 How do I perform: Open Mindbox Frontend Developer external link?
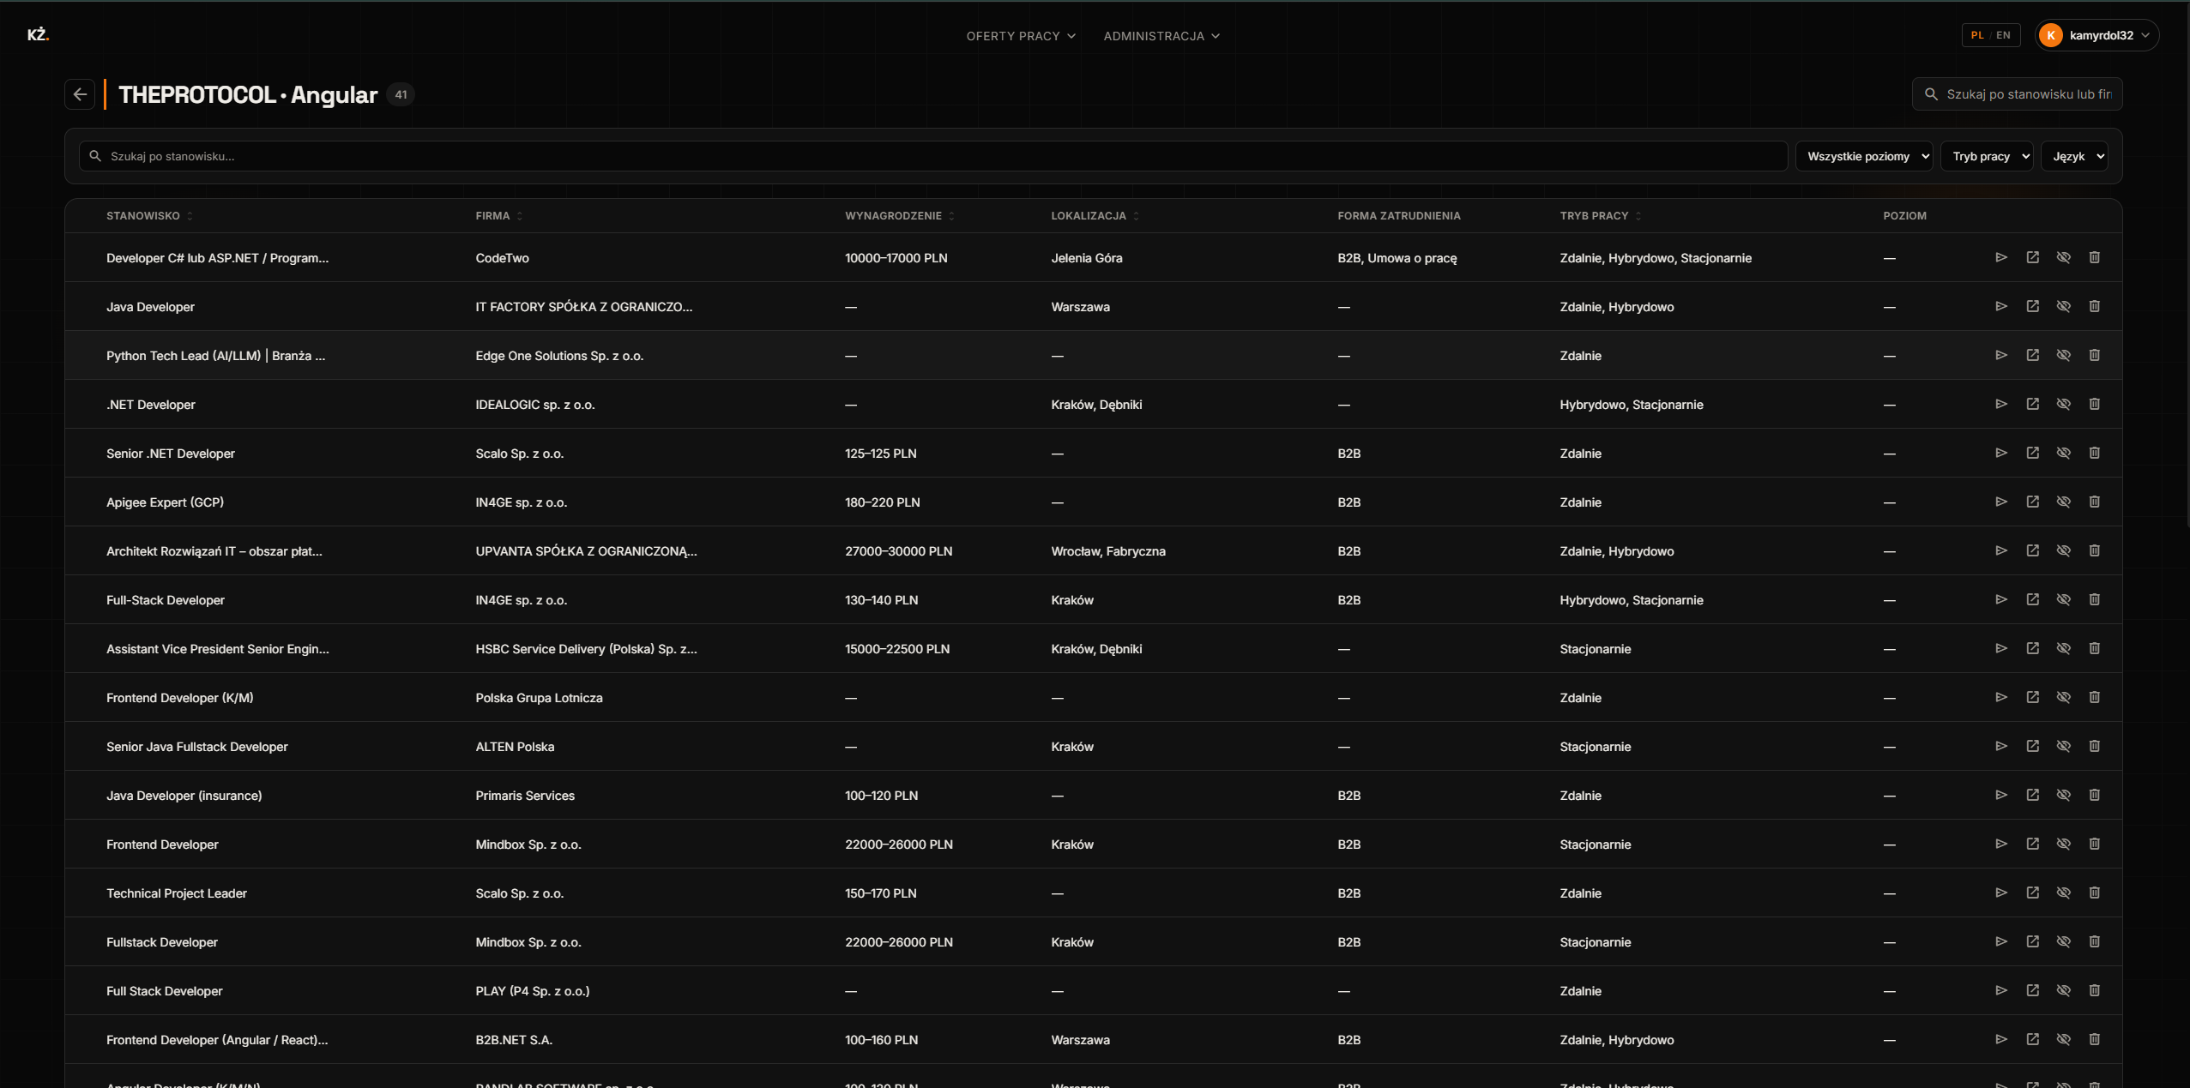click(x=2032, y=844)
